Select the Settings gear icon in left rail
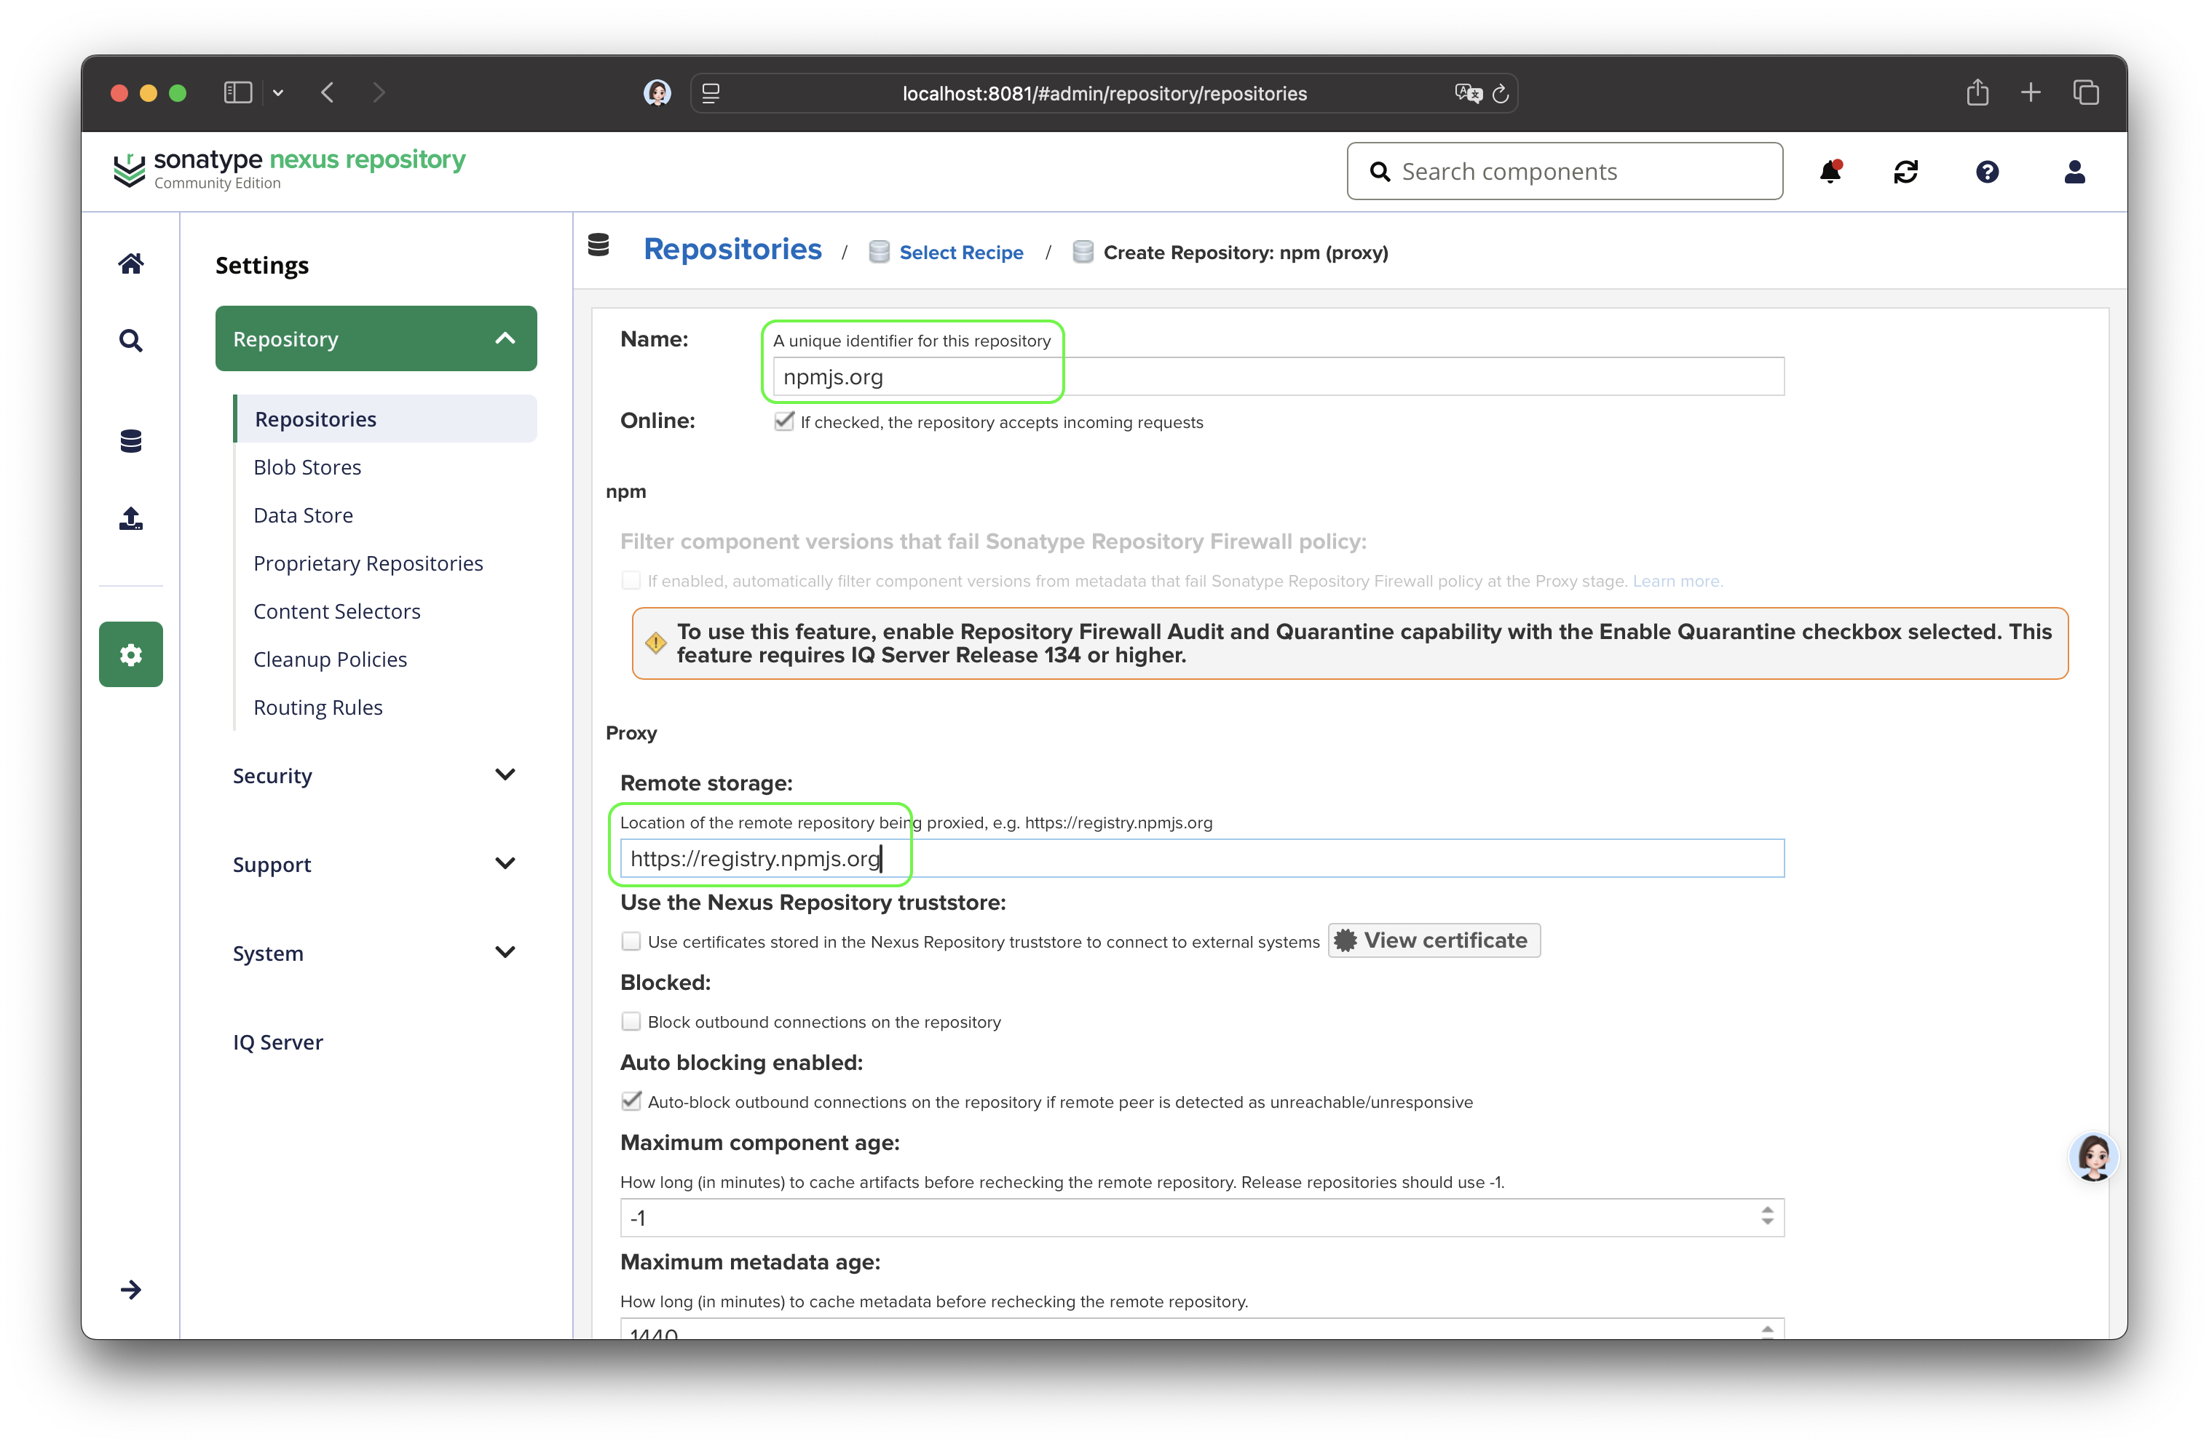 (131, 654)
